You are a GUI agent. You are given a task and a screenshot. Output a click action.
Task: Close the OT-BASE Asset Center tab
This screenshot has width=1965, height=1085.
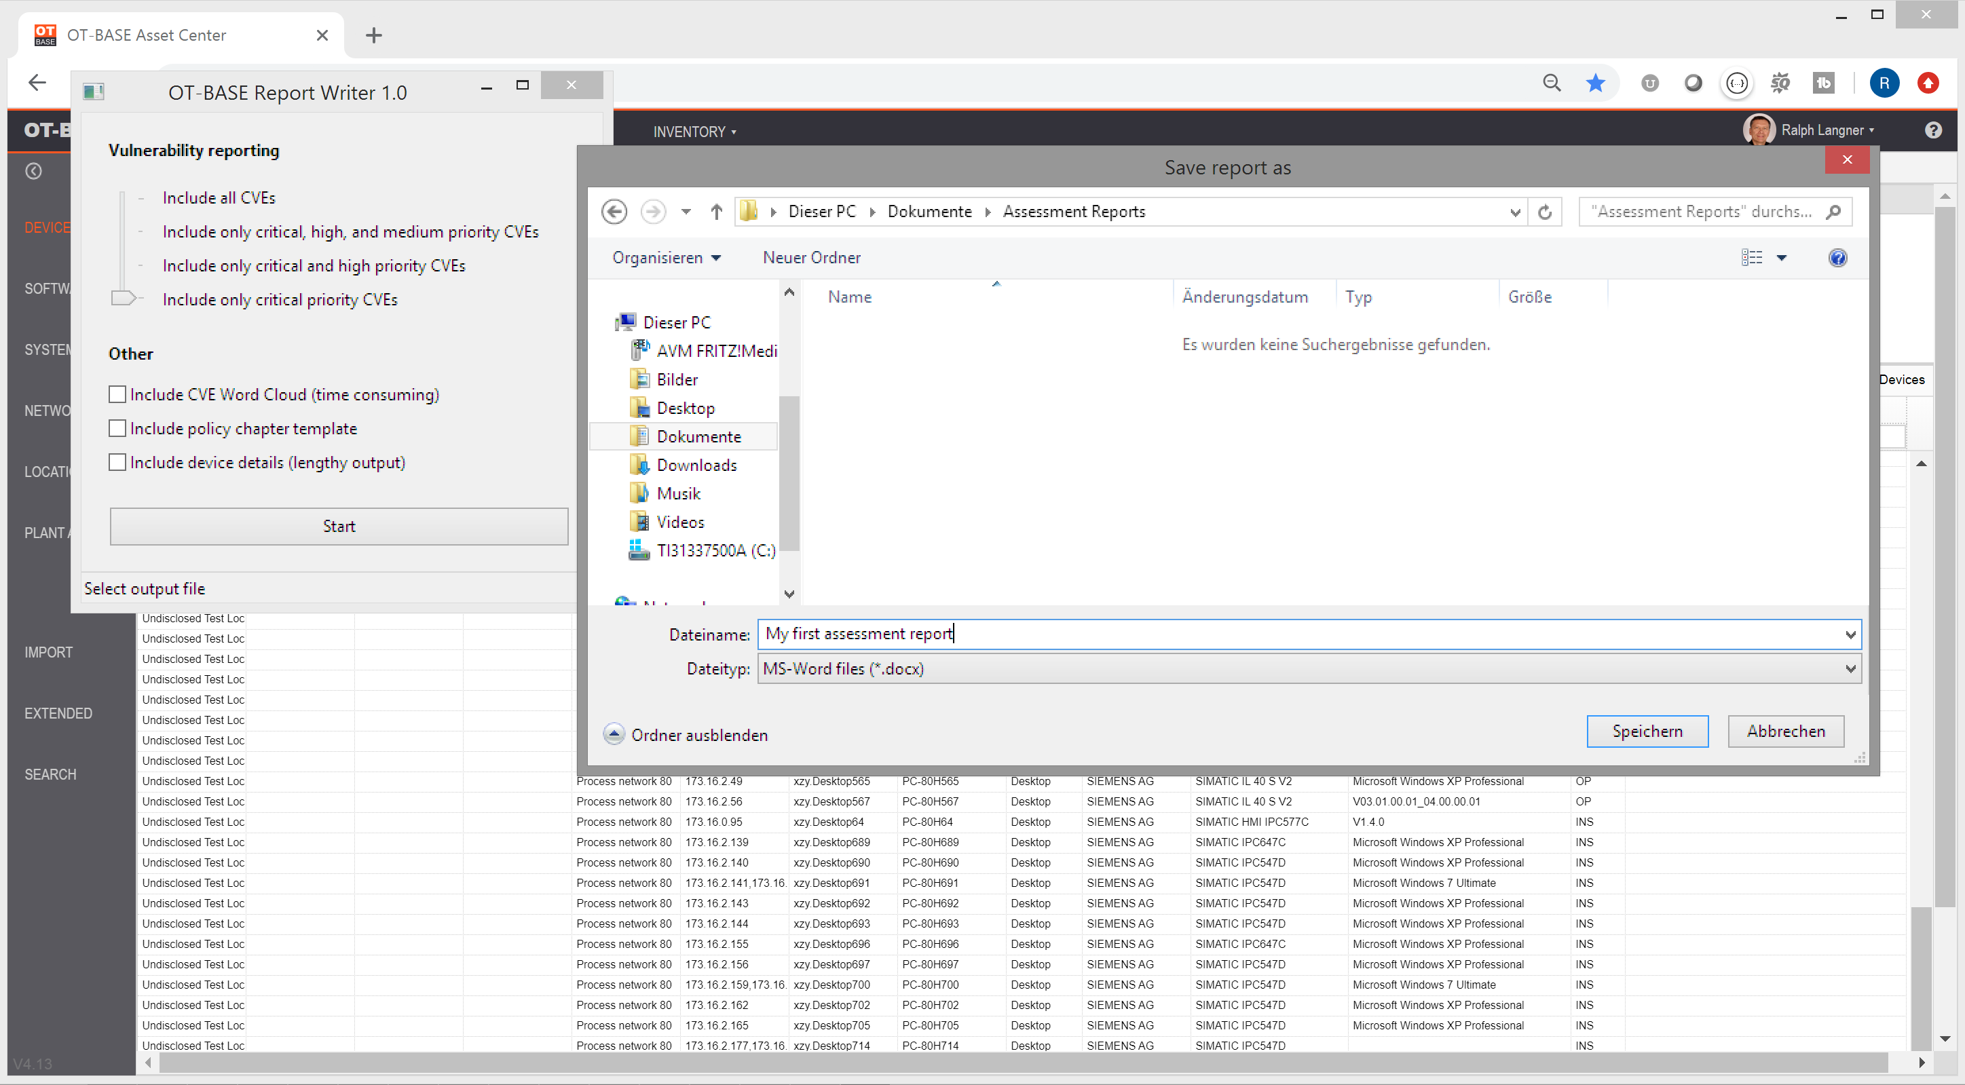[x=322, y=35]
